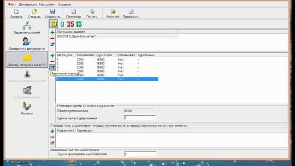The height and width of the screenshot is (166, 295).
Task: Select the 35 percent tax rate icon
Action: [70, 24]
